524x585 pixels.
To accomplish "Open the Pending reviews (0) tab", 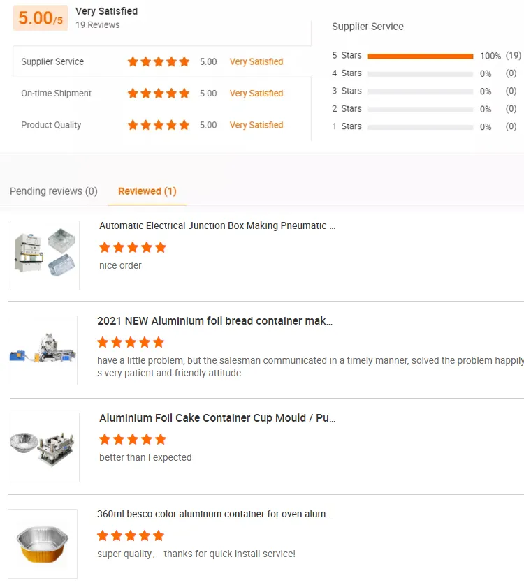I will pos(54,191).
